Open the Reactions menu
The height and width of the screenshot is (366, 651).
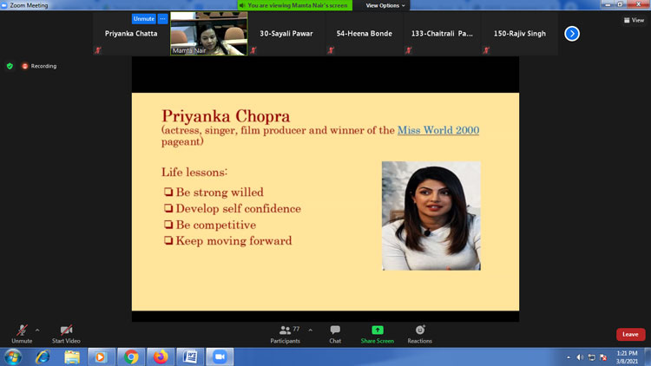pyautogui.click(x=420, y=334)
